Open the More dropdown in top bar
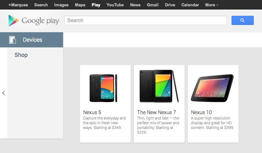262x153 pixels. pos(212,5)
